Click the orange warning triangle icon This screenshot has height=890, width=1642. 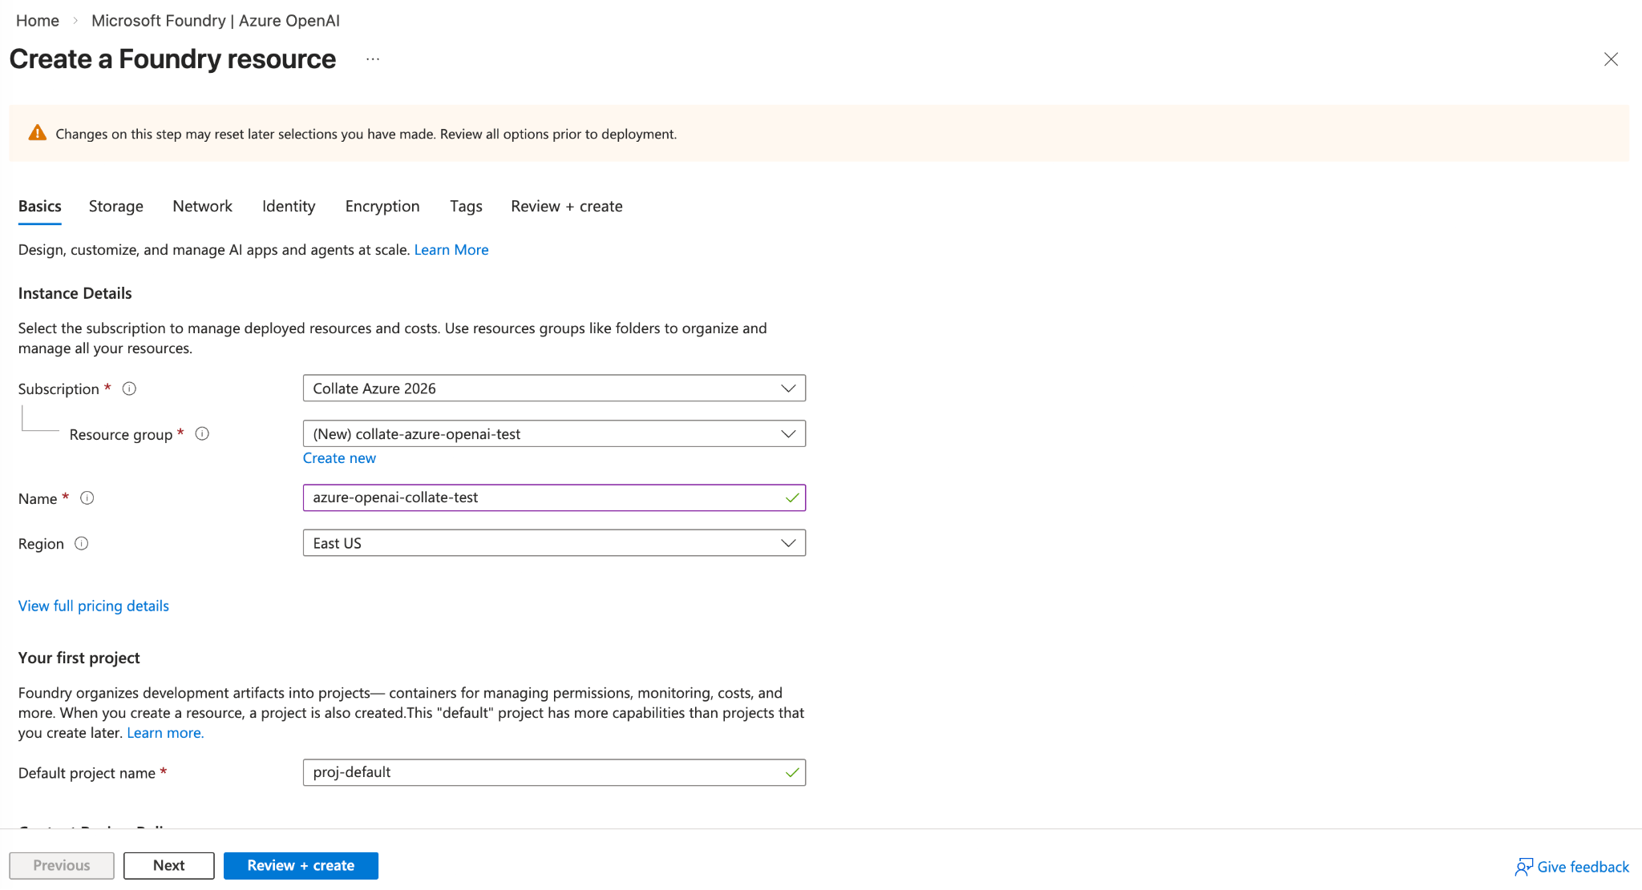(x=37, y=133)
